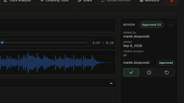Click the 0:09 / 0:30 time readout
This screenshot has width=184, height=103.
(103, 43)
